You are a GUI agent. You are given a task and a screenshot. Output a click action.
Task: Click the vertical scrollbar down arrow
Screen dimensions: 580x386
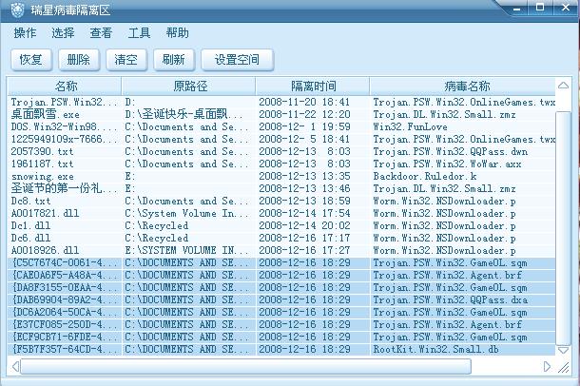pyautogui.click(x=563, y=350)
